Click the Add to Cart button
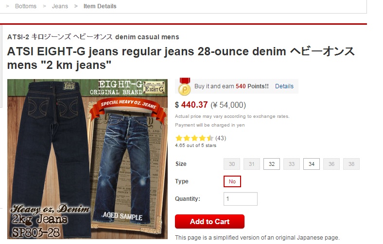Image resolution: width=383 pixels, height=244 pixels. pos(209,221)
